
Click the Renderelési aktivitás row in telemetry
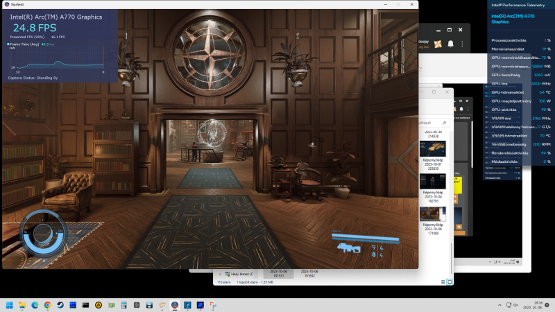coord(521,153)
